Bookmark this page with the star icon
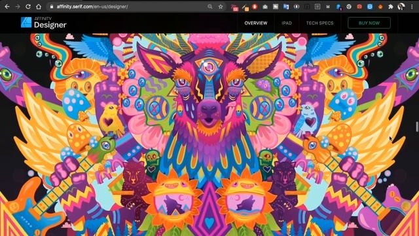 point(221,7)
